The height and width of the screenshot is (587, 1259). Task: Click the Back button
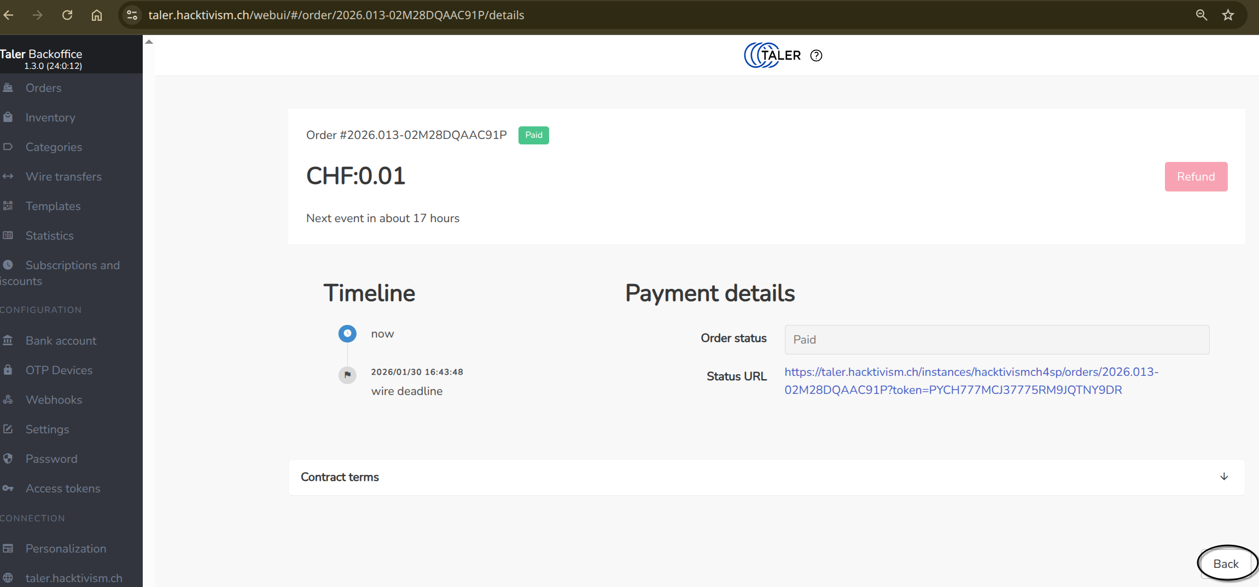pyautogui.click(x=1226, y=564)
